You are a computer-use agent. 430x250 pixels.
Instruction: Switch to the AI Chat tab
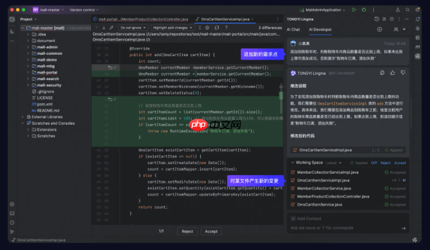293,29
